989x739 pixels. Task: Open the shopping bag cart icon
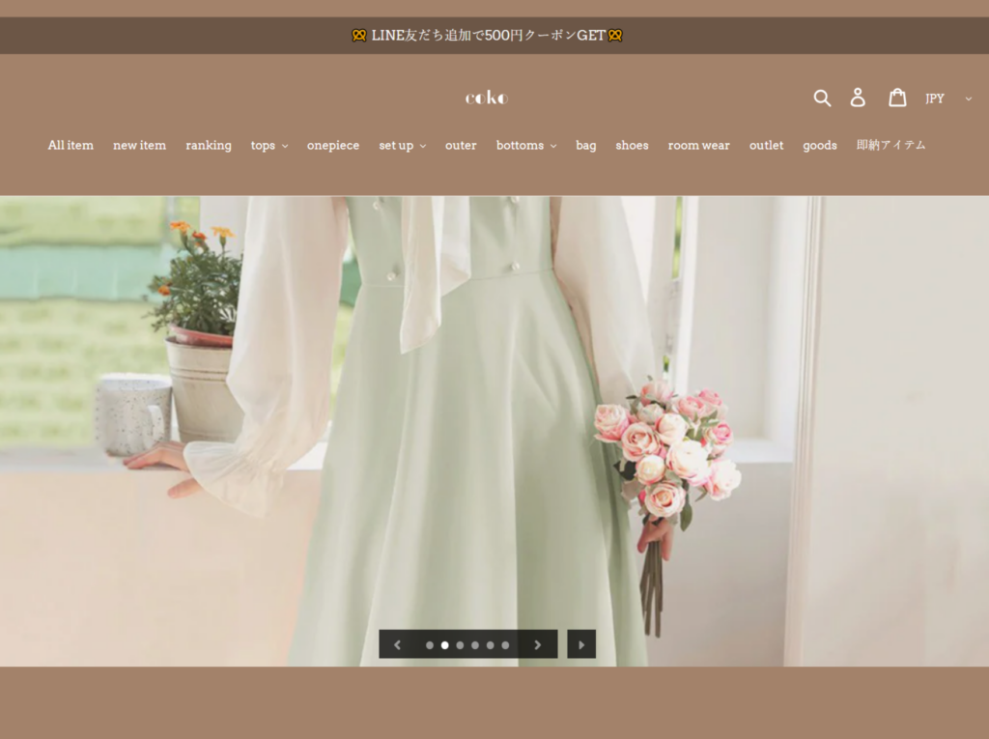[x=897, y=98]
